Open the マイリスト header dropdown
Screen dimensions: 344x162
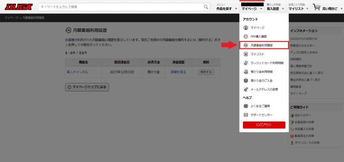click(298, 7)
